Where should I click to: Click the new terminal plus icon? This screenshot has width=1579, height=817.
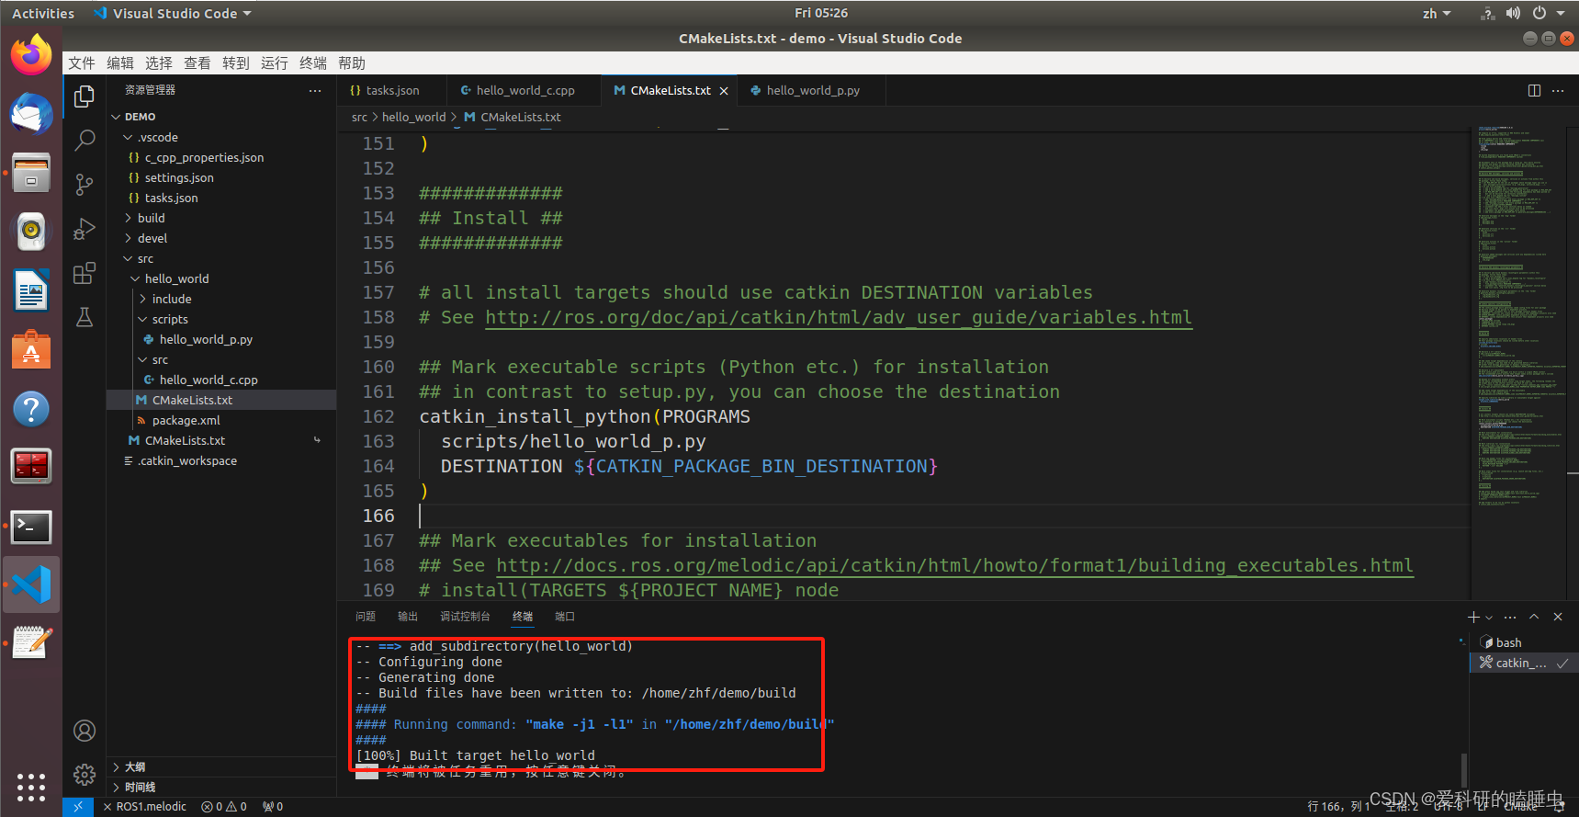pos(1473,617)
